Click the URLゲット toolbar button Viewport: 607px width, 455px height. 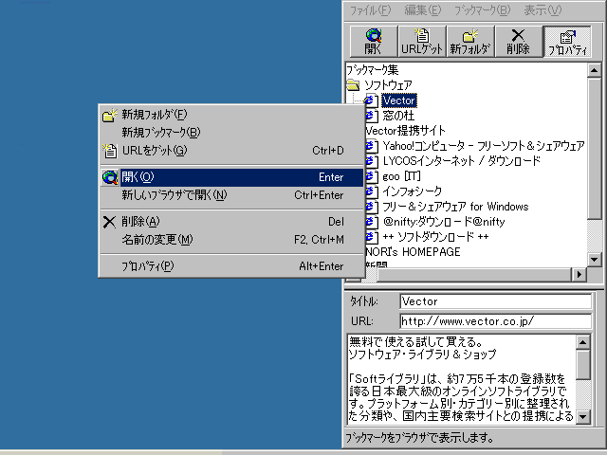coord(422,42)
